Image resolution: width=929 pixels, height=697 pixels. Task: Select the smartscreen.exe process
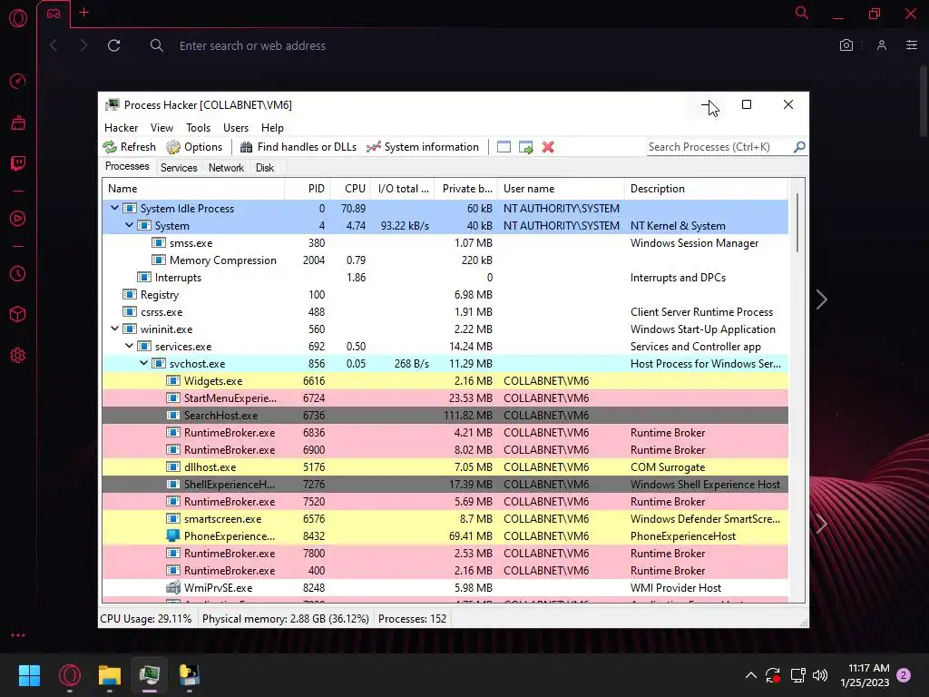click(x=445, y=518)
